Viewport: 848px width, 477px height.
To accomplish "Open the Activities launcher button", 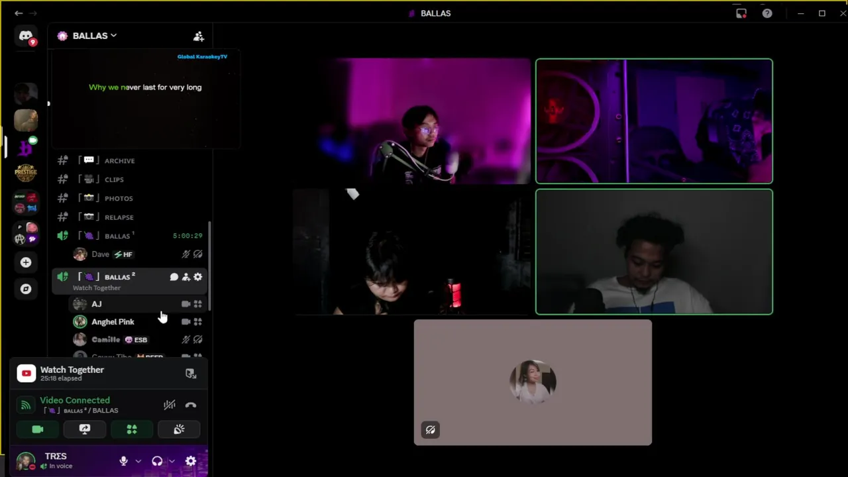I will (x=132, y=429).
